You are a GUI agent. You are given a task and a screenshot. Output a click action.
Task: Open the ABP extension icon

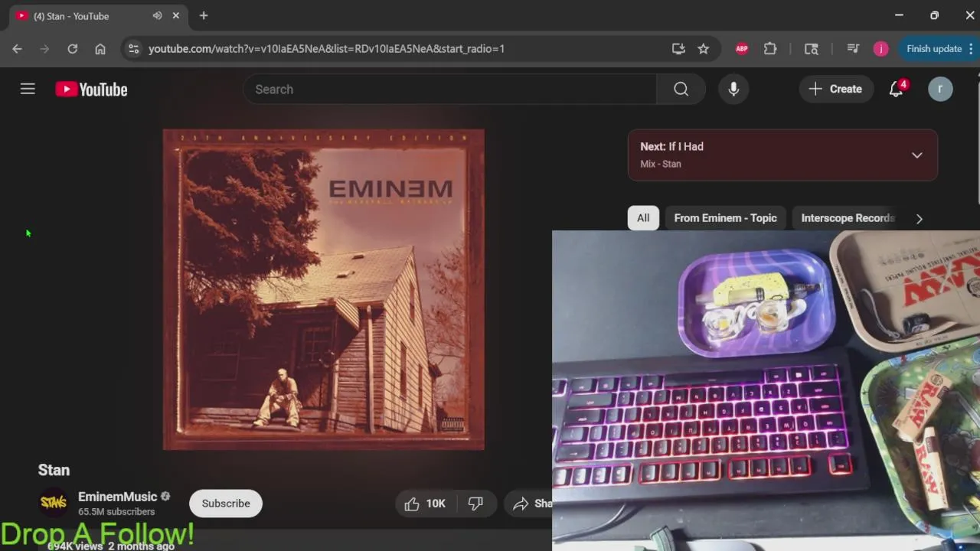tap(741, 48)
